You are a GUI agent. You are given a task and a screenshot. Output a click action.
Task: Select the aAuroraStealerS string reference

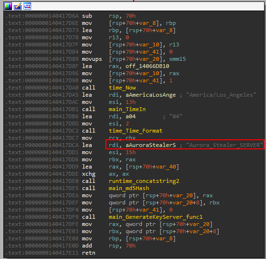click(150, 145)
